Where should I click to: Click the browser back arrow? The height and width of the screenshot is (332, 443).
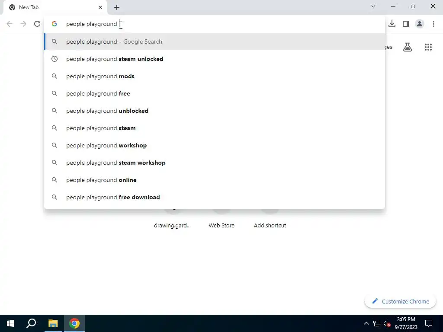point(10,24)
